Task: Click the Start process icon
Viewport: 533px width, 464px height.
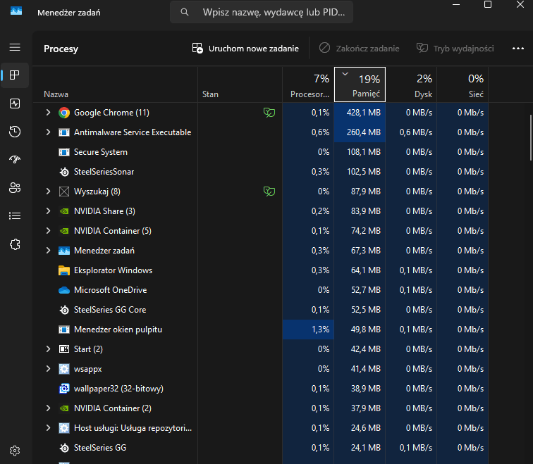Action: 64,349
